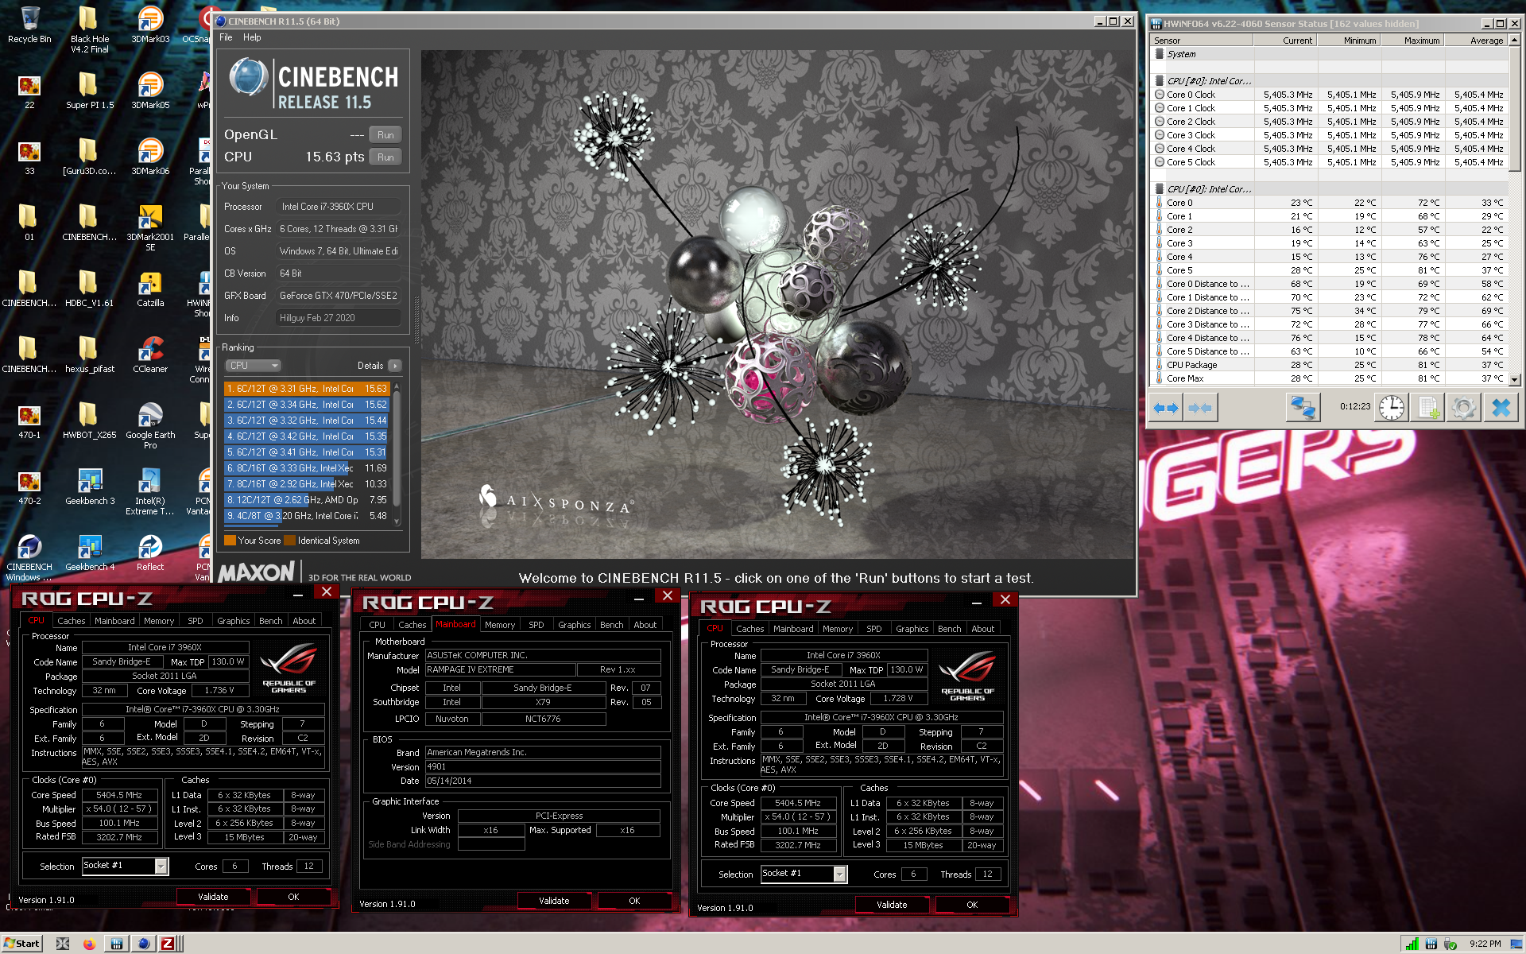Screen dimensions: 1526x954
Task: Open 3DMark03 desktop shortcut
Action: coord(150,24)
